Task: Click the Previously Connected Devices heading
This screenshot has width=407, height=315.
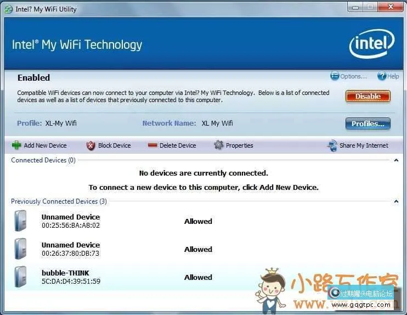Action: pyautogui.click(x=59, y=201)
